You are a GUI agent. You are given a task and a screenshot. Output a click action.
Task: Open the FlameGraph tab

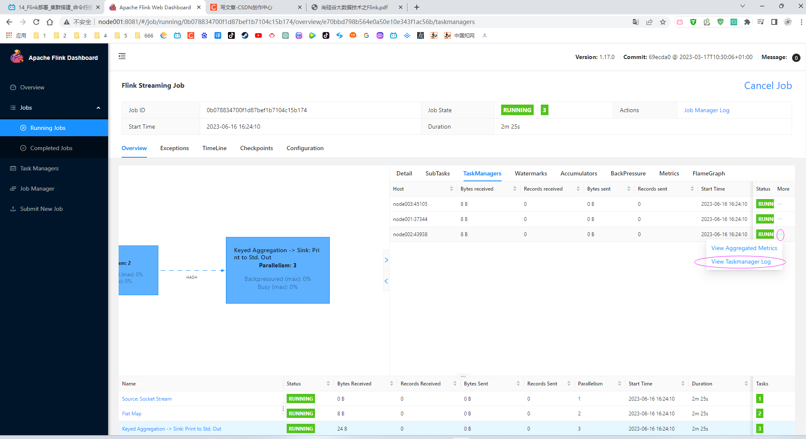(x=708, y=173)
